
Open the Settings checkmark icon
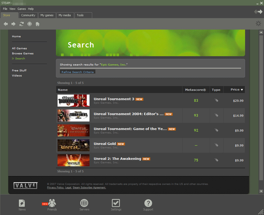(x=116, y=203)
